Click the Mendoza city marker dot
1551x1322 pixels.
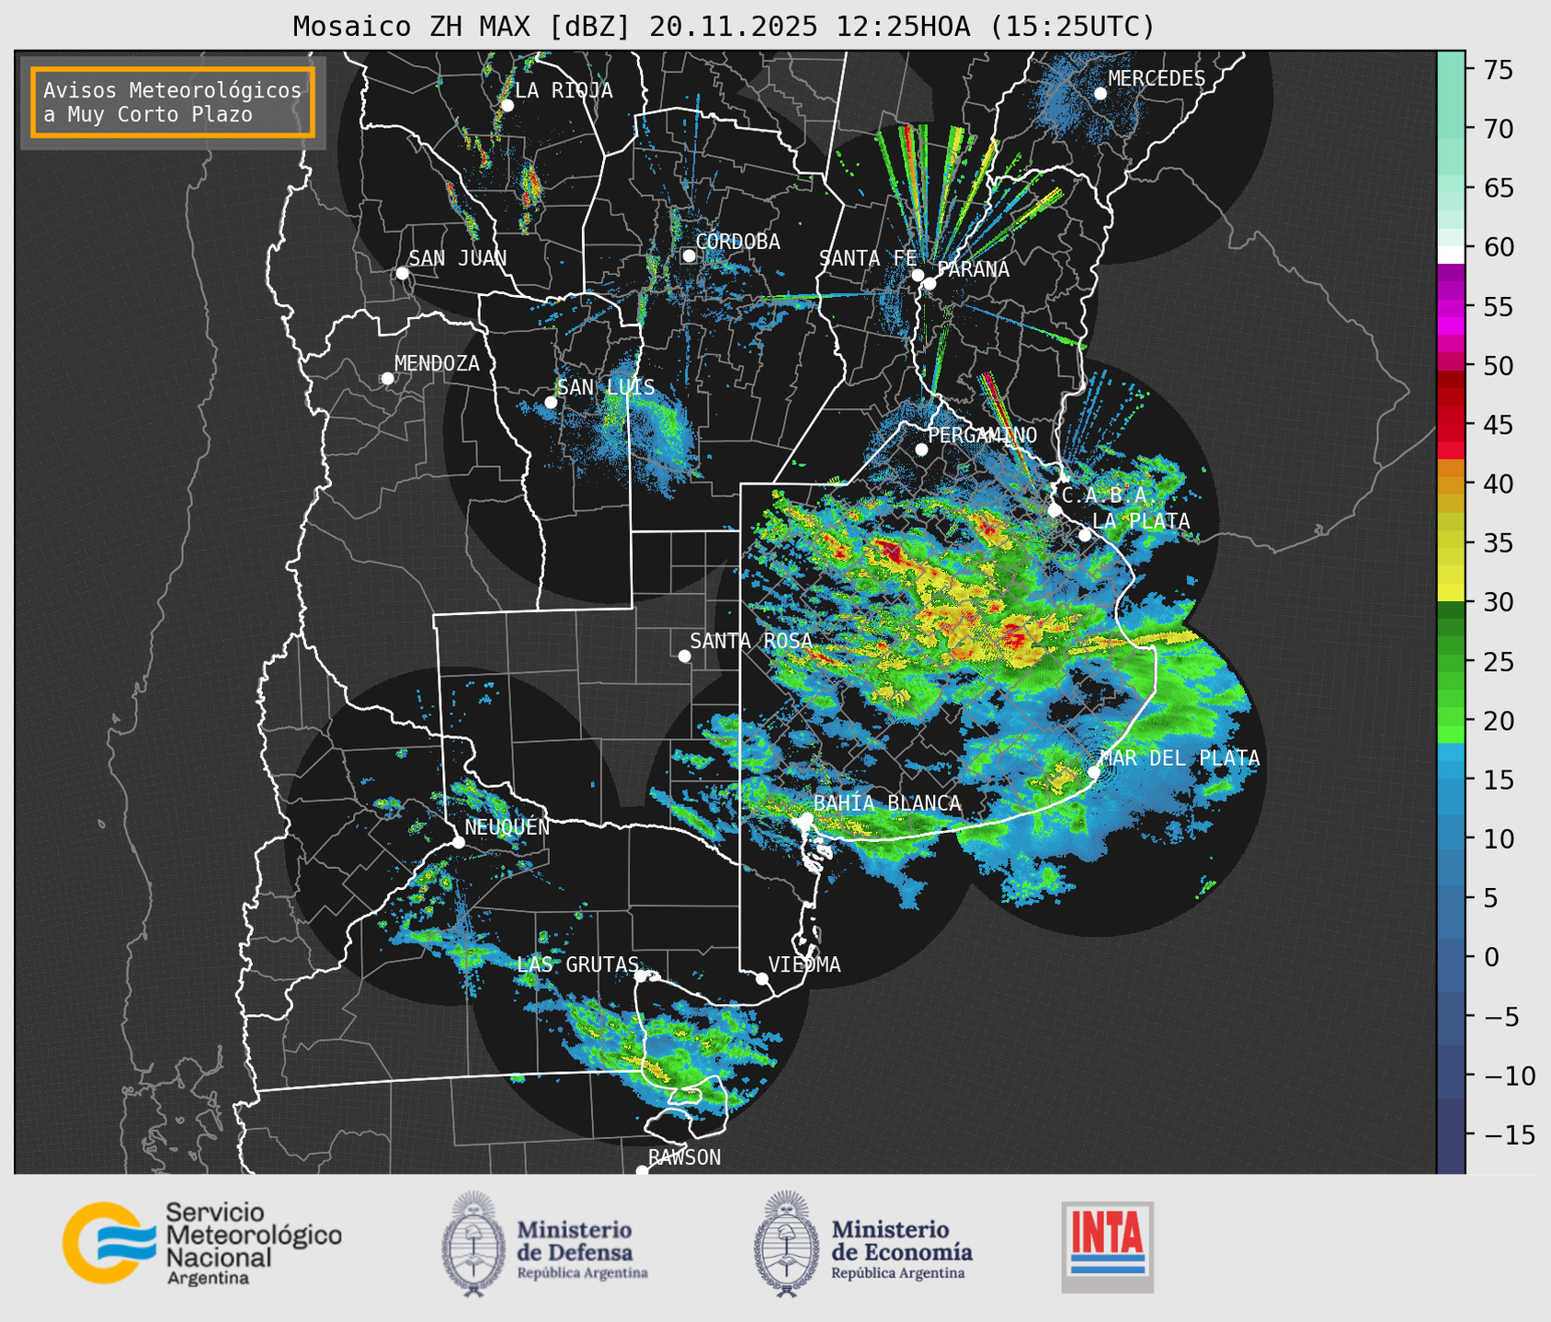387,379
